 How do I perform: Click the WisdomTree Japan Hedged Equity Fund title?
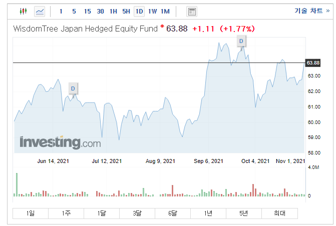click(85, 28)
